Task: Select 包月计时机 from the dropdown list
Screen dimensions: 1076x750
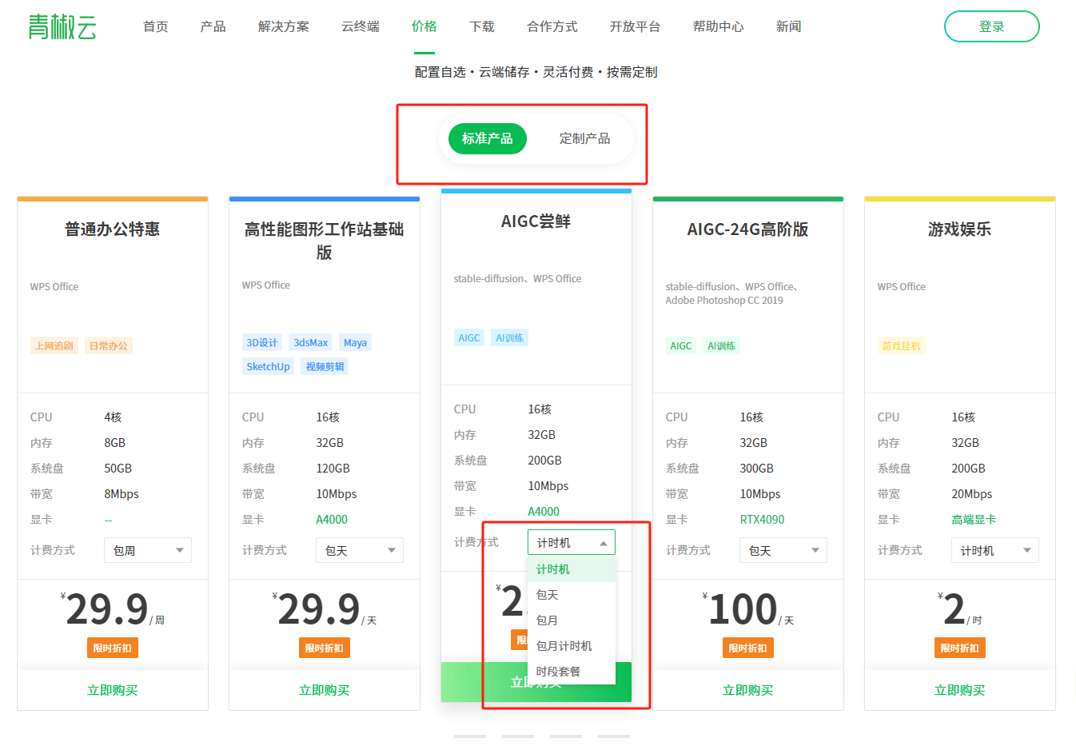Action: coord(572,646)
